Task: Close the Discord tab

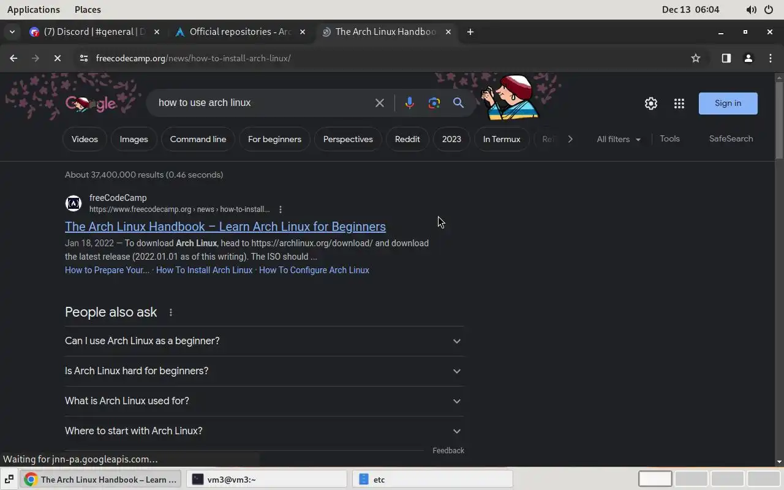Action: 157,32
